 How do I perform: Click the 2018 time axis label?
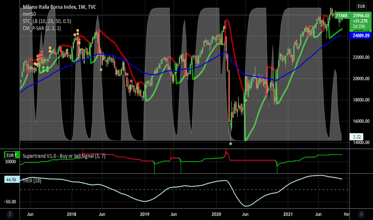tap(71, 214)
